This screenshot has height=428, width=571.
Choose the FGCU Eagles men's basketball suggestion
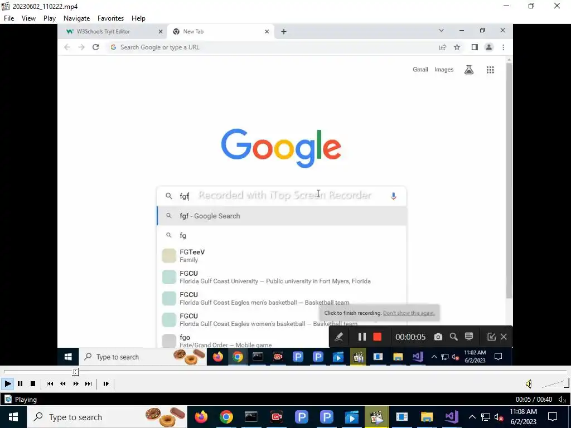pyautogui.click(x=282, y=298)
